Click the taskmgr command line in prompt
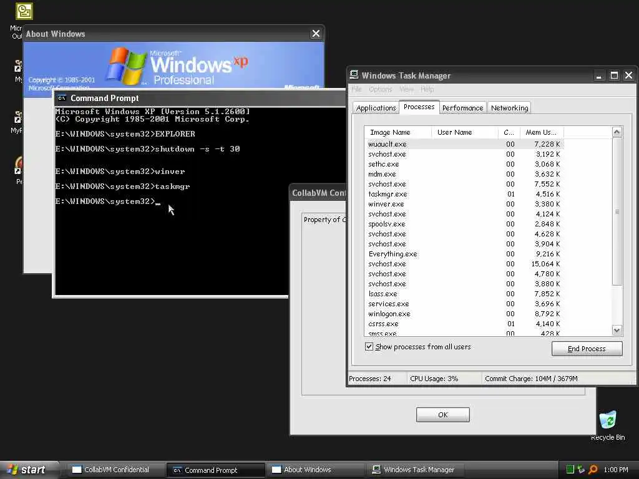Viewport: 639px width, 479px height. 123,186
